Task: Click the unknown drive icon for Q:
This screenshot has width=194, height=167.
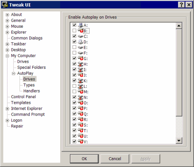Action: pyautogui.click(x=81, y=114)
